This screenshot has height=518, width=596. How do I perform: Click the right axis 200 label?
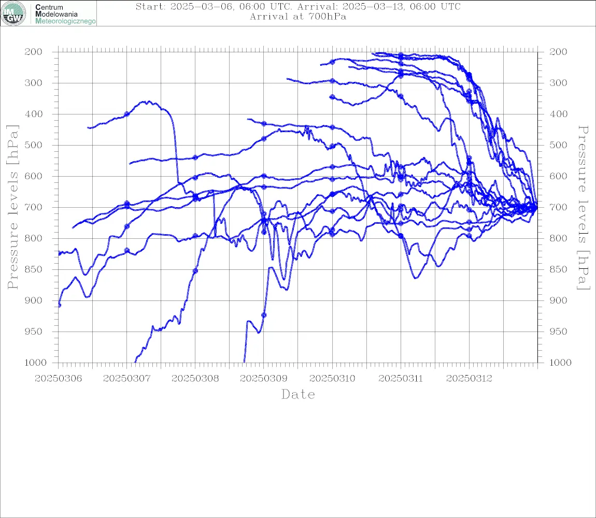[558, 52]
